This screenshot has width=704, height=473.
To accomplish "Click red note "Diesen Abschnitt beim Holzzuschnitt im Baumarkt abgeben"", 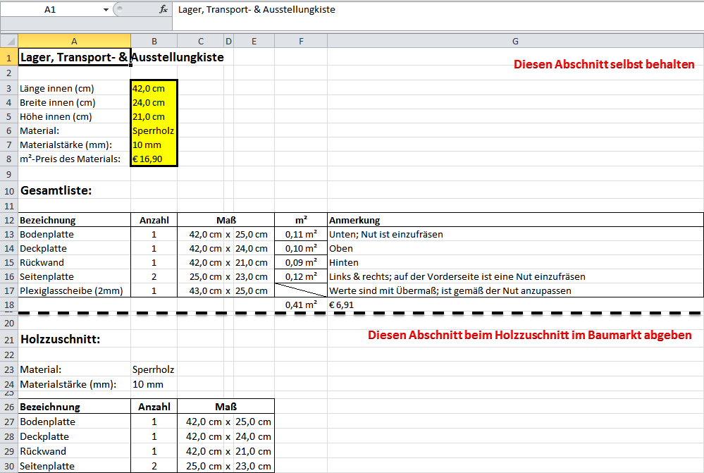I will [x=529, y=335].
